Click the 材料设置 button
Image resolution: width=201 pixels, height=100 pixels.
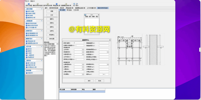[52, 39]
